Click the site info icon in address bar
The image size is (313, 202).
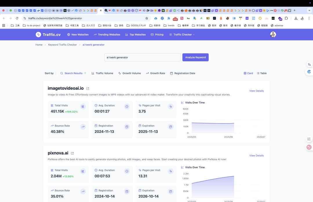[x=25, y=18]
